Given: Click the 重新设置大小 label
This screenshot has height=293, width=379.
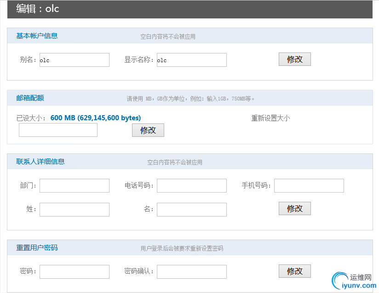Looking at the screenshot, I should [270, 118].
